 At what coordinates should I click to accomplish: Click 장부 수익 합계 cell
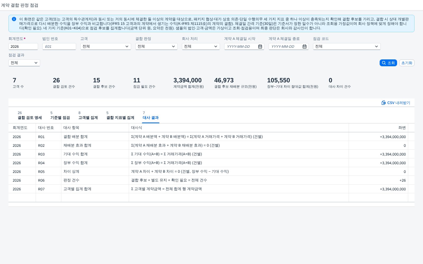[x=95, y=163]
